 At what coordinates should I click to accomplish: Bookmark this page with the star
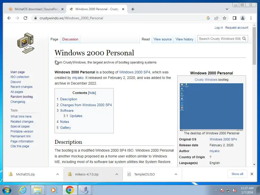(224, 18)
